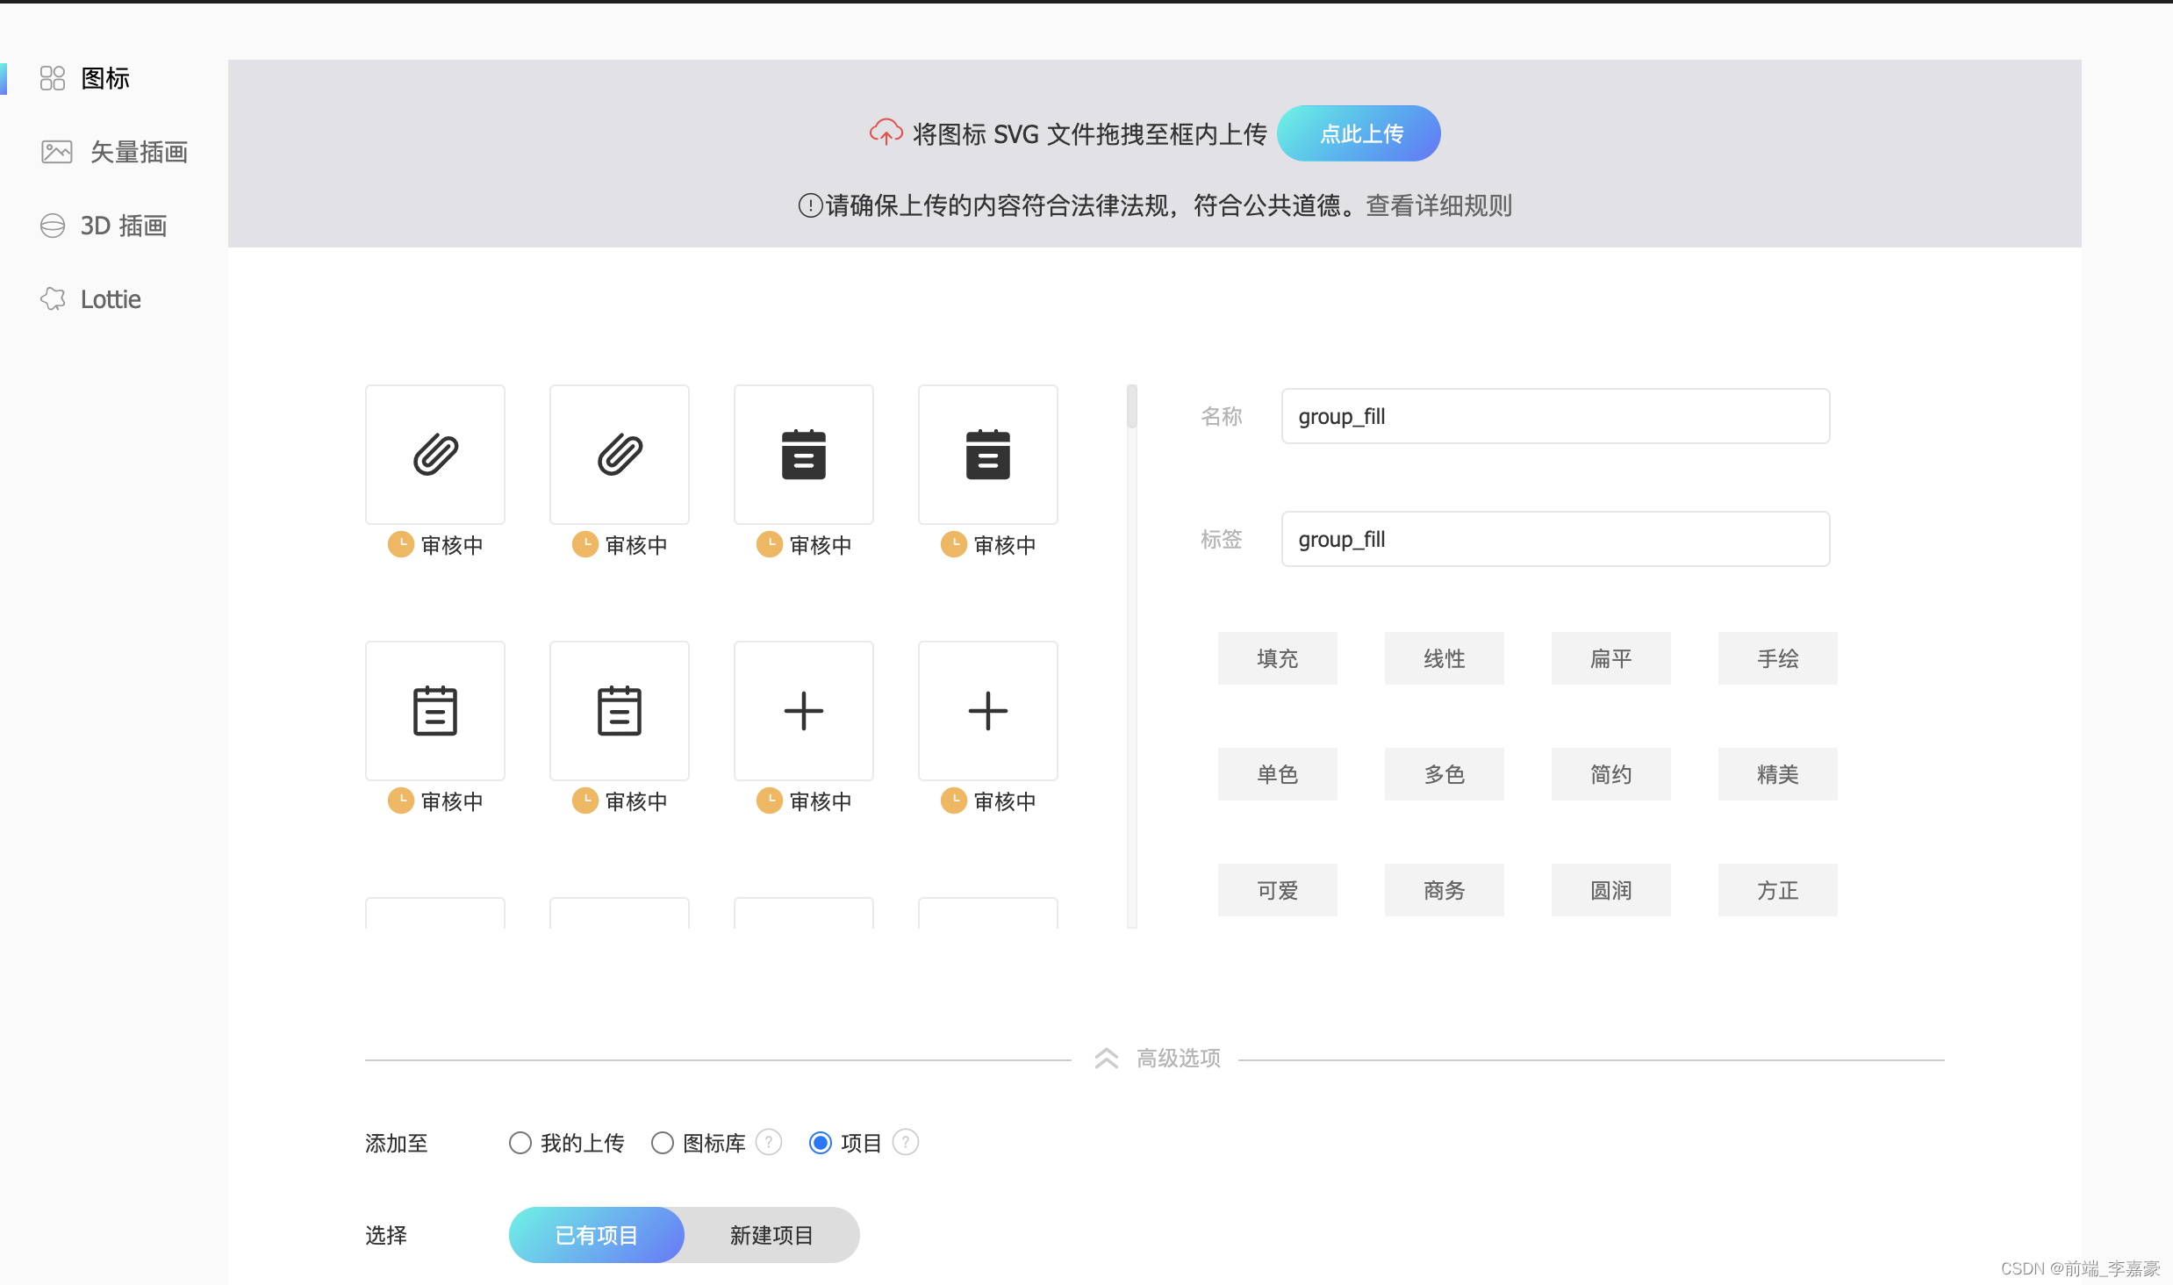
Task: Select the first paperclip icon thumbnail
Action: [x=435, y=455]
